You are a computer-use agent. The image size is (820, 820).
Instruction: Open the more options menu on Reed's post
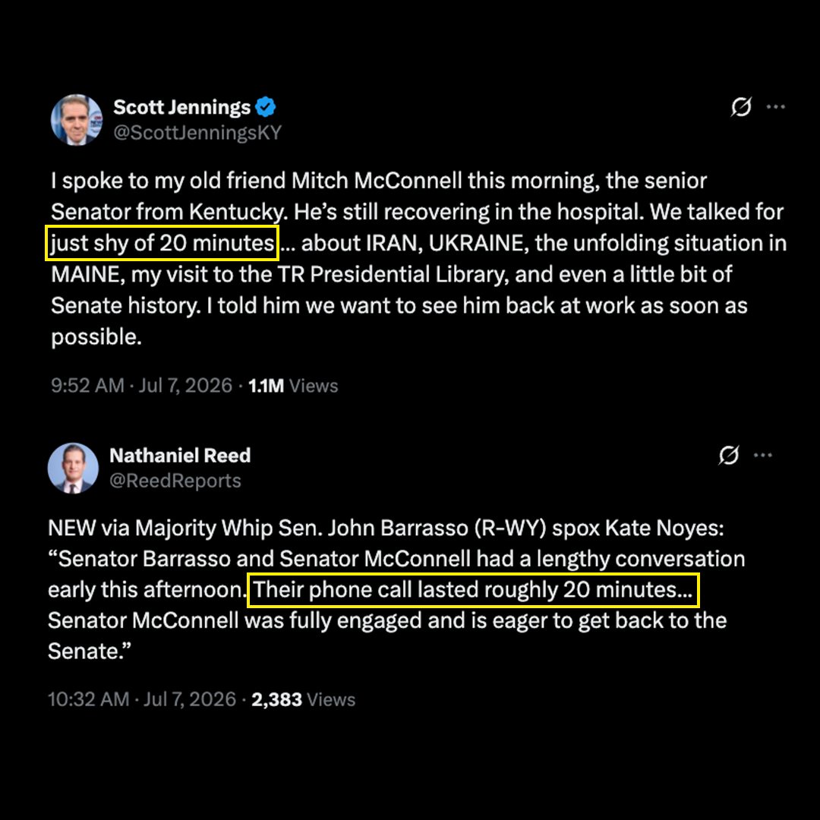coord(763,455)
